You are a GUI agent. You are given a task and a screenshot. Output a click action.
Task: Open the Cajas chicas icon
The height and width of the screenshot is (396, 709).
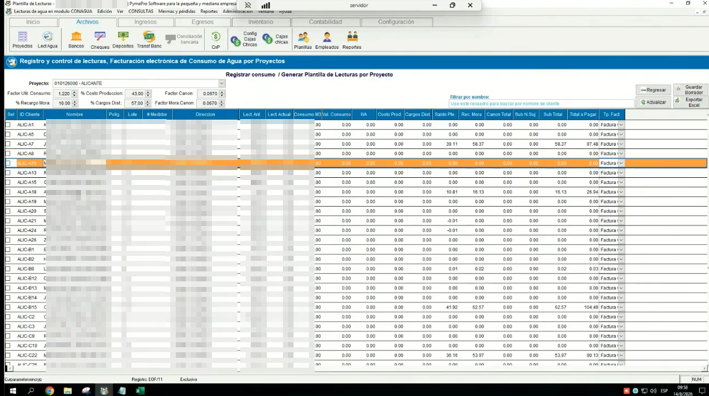coord(276,39)
